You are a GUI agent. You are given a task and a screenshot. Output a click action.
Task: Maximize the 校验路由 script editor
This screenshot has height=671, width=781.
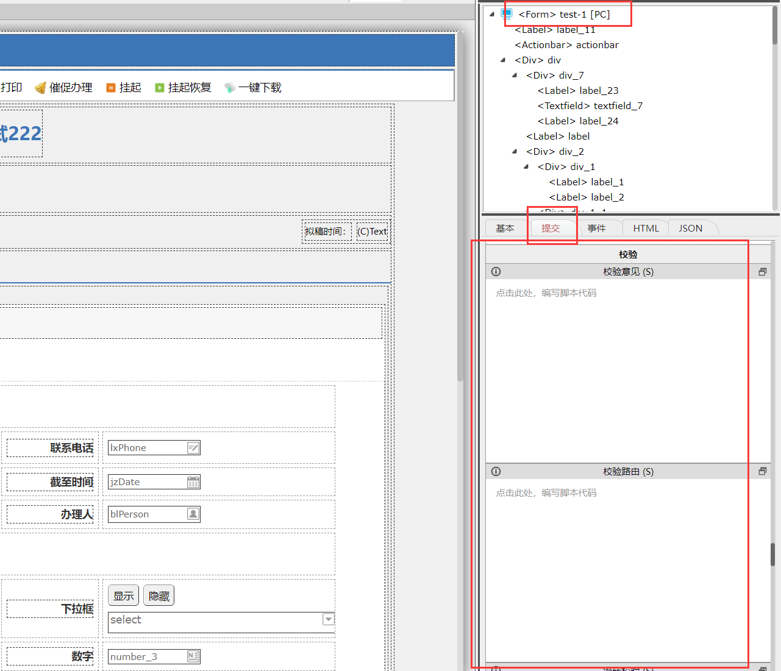click(762, 471)
